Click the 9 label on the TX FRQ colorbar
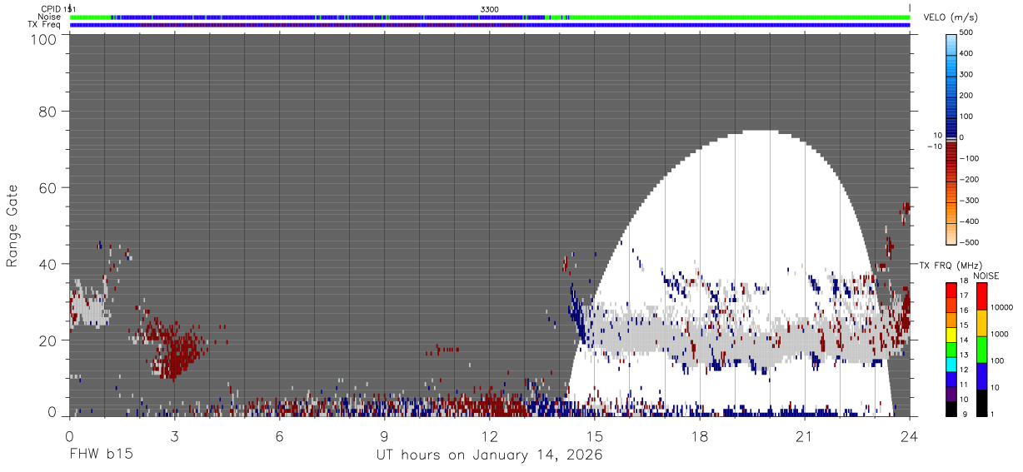This screenshot has height=472, width=1023. pyautogui.click(x=963, y=415)
